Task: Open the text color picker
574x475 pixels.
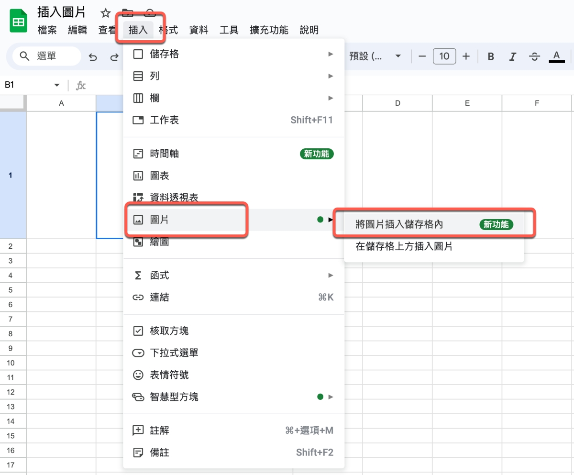Action: 556,56
